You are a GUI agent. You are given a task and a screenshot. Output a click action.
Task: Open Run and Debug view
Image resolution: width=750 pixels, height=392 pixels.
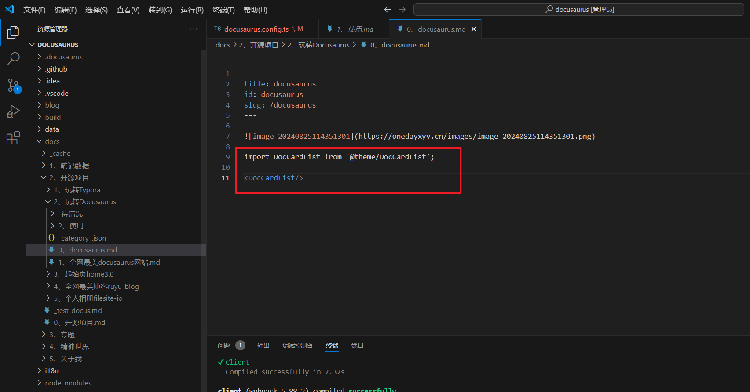(x=13, y=112)
